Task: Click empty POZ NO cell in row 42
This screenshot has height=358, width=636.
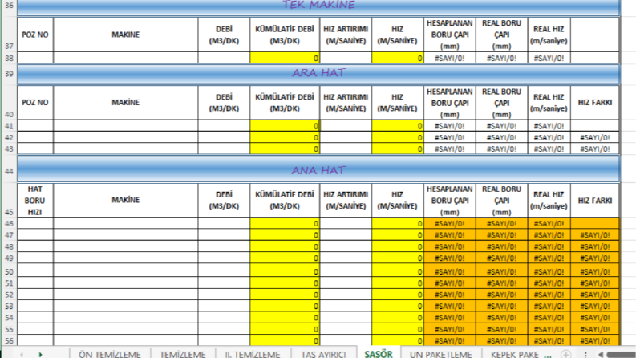Action: 35,137
